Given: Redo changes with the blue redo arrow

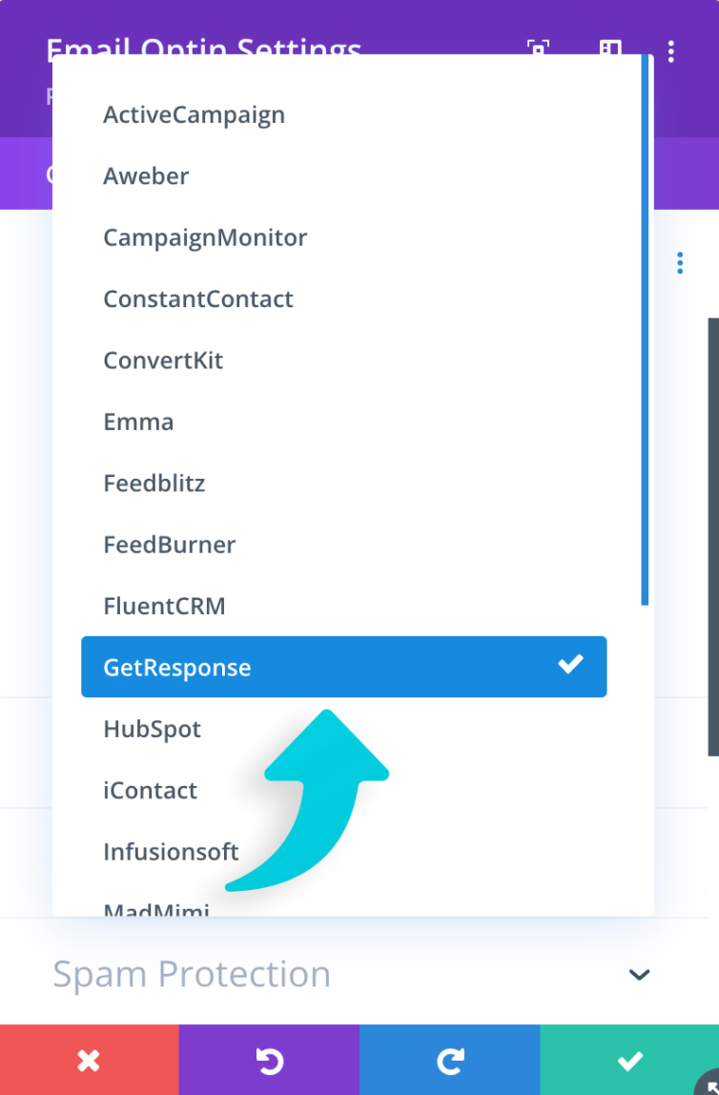Looking at the screenshot, I should click(x=449, y=1060).
